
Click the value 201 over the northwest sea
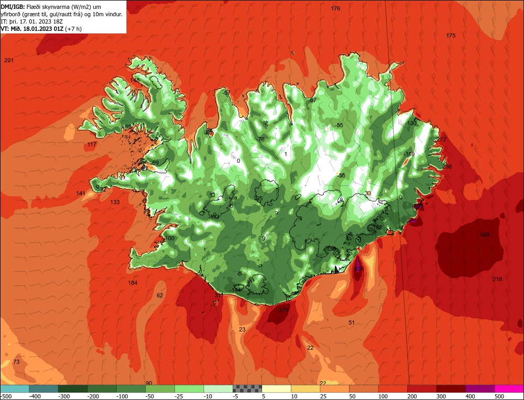(x=9, y=60)
